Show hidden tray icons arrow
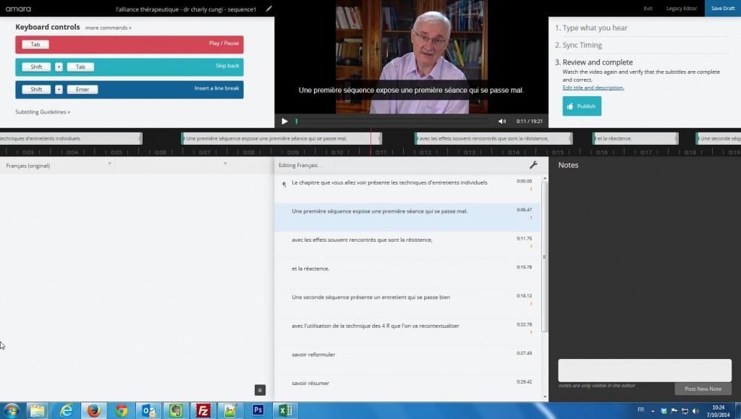Viewport: 741px width, 419px height. coord(653,411)
